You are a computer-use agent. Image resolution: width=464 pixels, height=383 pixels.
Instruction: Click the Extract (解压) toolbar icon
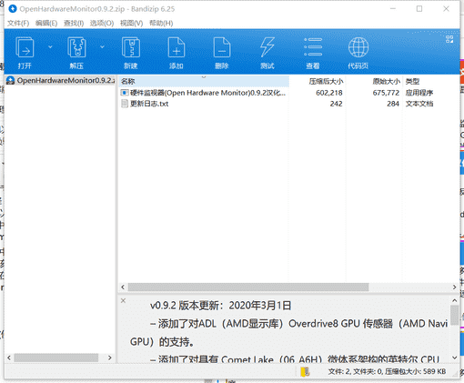(76, 47)
